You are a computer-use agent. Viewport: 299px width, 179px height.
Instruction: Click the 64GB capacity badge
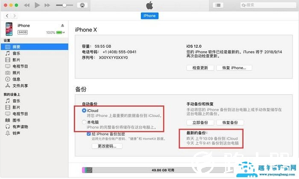(23, 32)
